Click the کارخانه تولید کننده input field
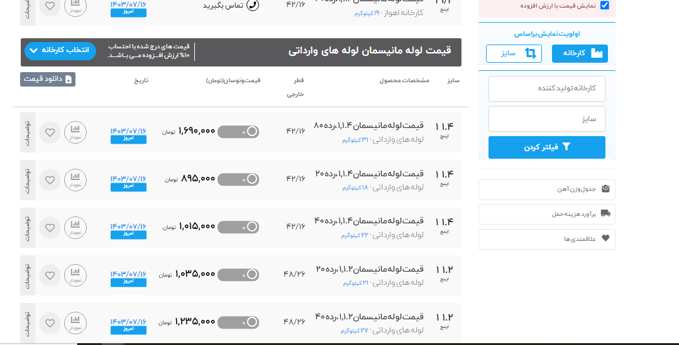Viewport: 679px width, 345px height. coord(546,88)
